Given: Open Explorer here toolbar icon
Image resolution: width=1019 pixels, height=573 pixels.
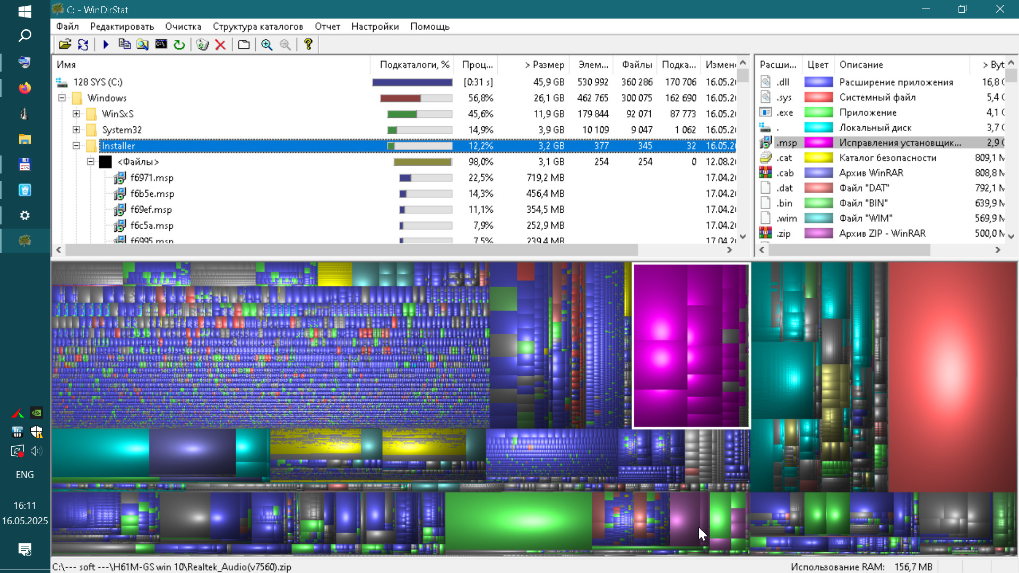Looking at the screenshot, I should [142, 45].
